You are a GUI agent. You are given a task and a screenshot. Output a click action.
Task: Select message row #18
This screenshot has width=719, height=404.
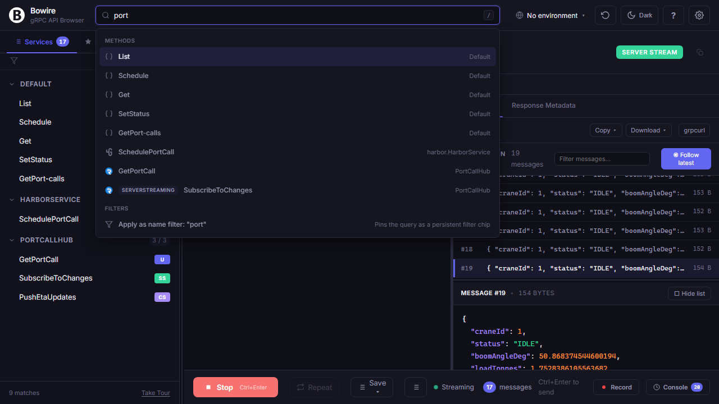586,249
